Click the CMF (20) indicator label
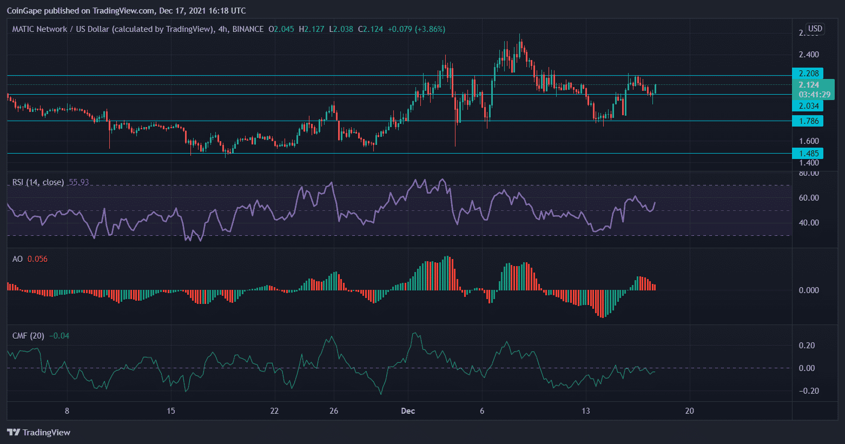This screenshot has height=444, width=845. coord(28,336)
